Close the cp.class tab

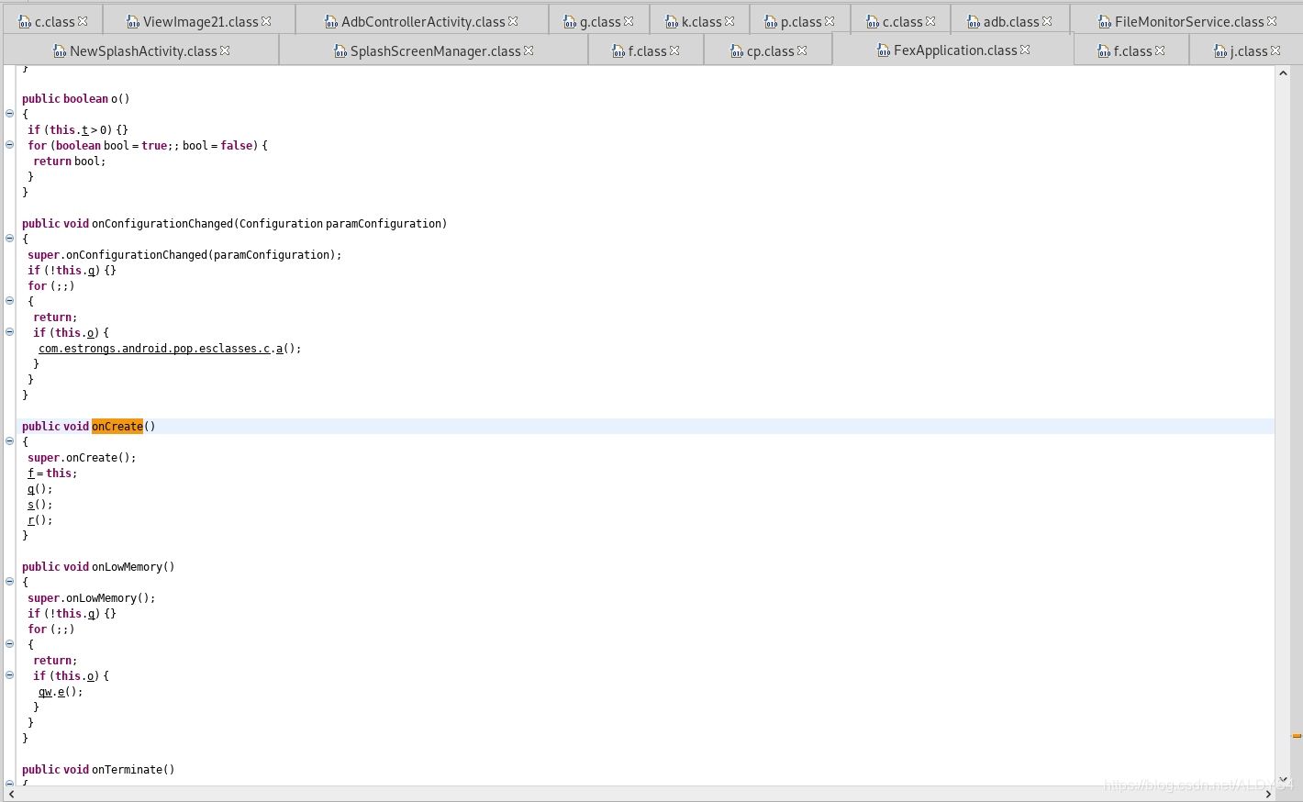pos(802,50)
